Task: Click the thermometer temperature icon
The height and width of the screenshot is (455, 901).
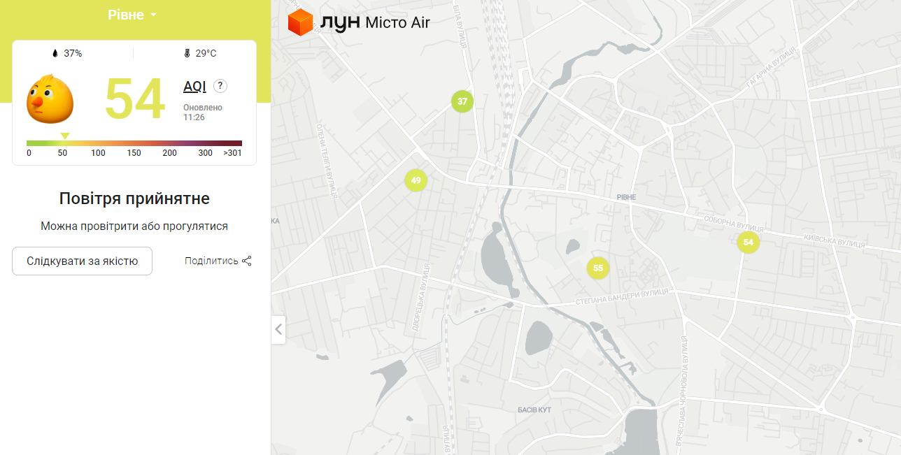Action: (x=187, y=53)
